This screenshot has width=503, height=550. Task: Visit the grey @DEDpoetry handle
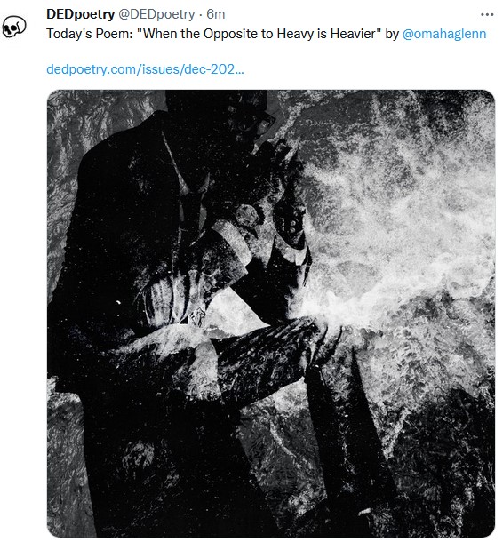156,14
